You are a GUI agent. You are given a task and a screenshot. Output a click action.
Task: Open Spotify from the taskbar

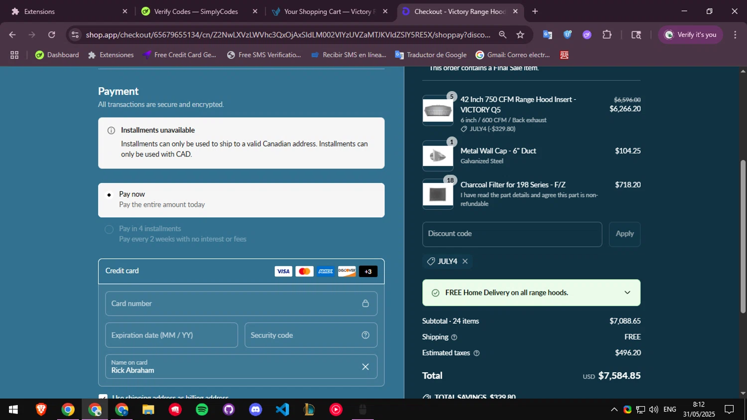coord(202,410)
